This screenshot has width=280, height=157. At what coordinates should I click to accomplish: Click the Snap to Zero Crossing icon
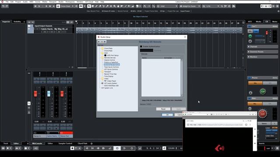point(154,6)
